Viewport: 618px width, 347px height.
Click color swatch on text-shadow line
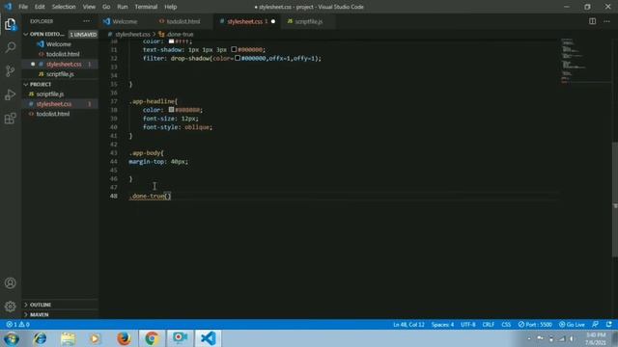(x=234, y=49)
